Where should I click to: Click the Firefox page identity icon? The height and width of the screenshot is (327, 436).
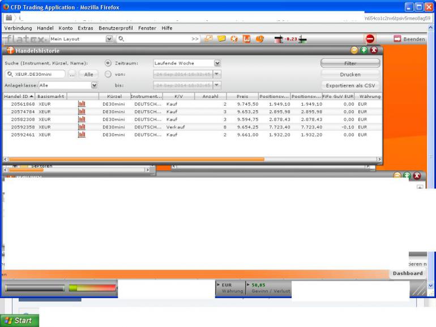tap(9, 18)
